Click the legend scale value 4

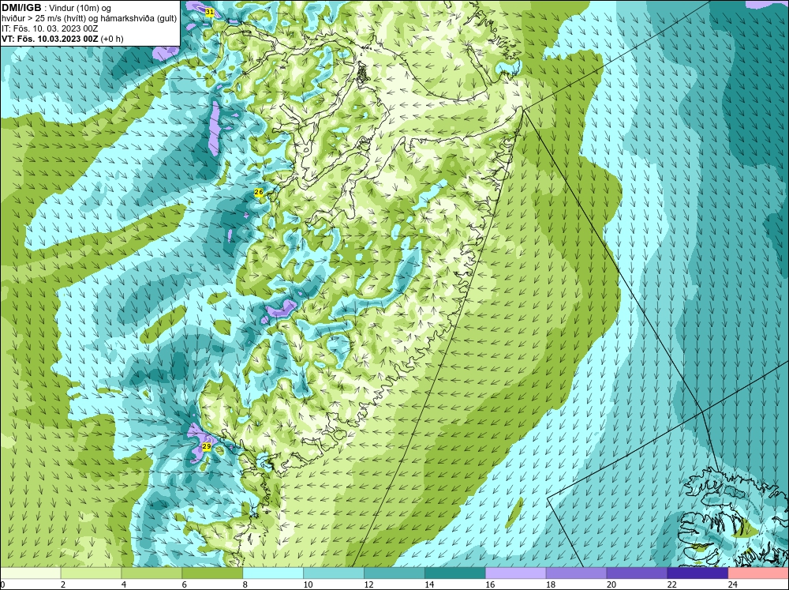(124, 584)
